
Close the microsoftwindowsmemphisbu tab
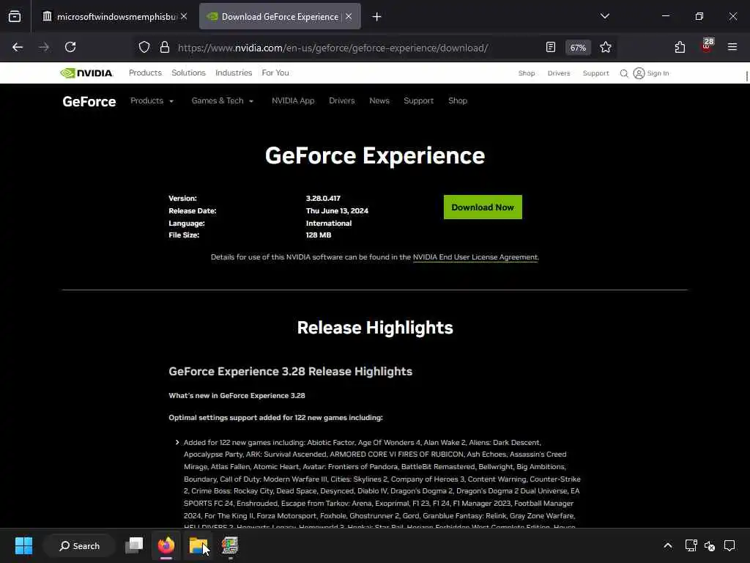(184, 16)
